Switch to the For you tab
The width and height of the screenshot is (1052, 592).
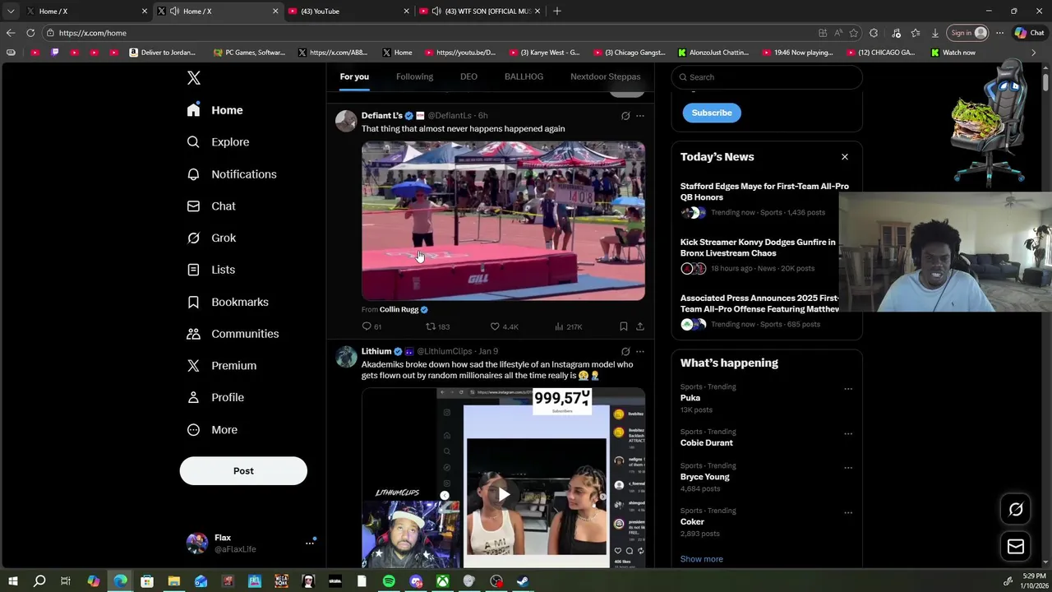[354, 76]
